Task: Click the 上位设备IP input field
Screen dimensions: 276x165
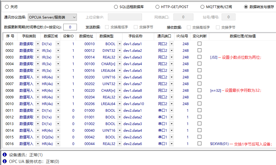Action: click(125, 17)
